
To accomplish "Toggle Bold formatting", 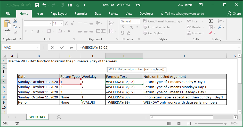I will click(26, 31).
